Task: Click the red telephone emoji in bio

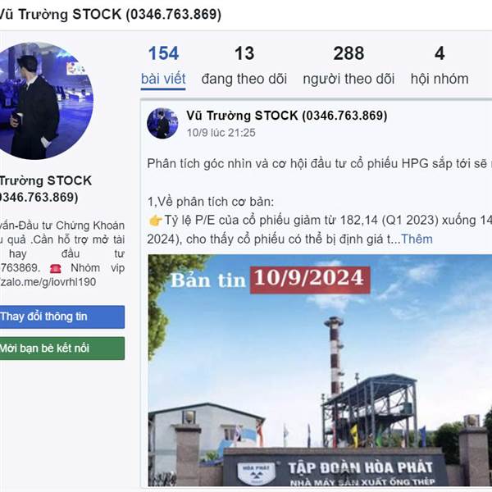Action: [x=56, y=269]
